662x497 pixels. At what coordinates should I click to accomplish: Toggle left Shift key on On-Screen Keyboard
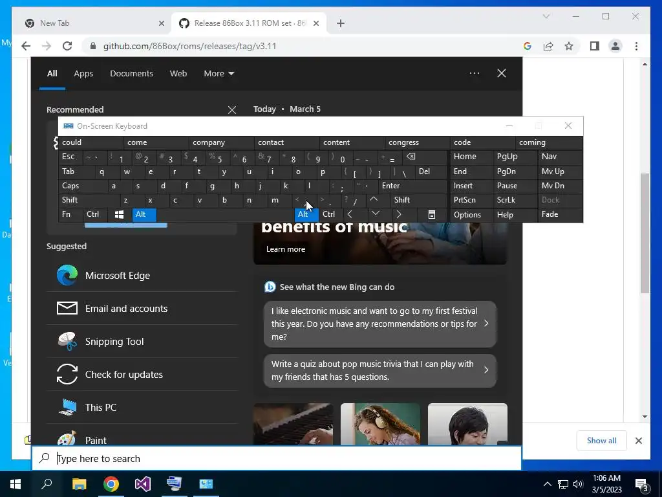pos(89,200)
